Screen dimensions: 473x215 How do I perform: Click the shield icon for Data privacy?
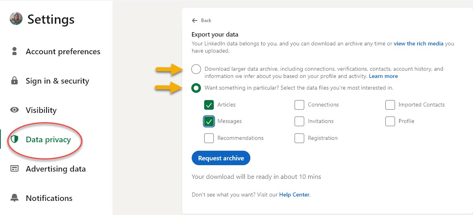tap(15, 139)
